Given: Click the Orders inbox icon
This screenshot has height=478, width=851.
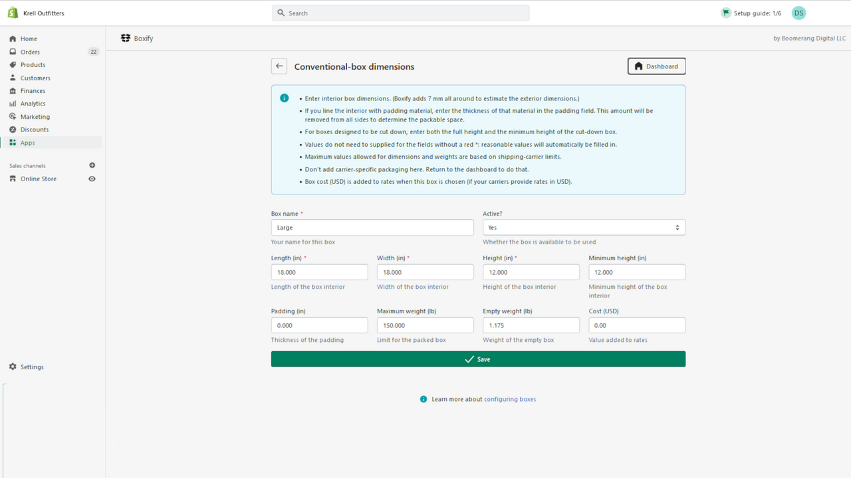Looking at the screenshot, I should pyautogui.click(x=13, y=52).
